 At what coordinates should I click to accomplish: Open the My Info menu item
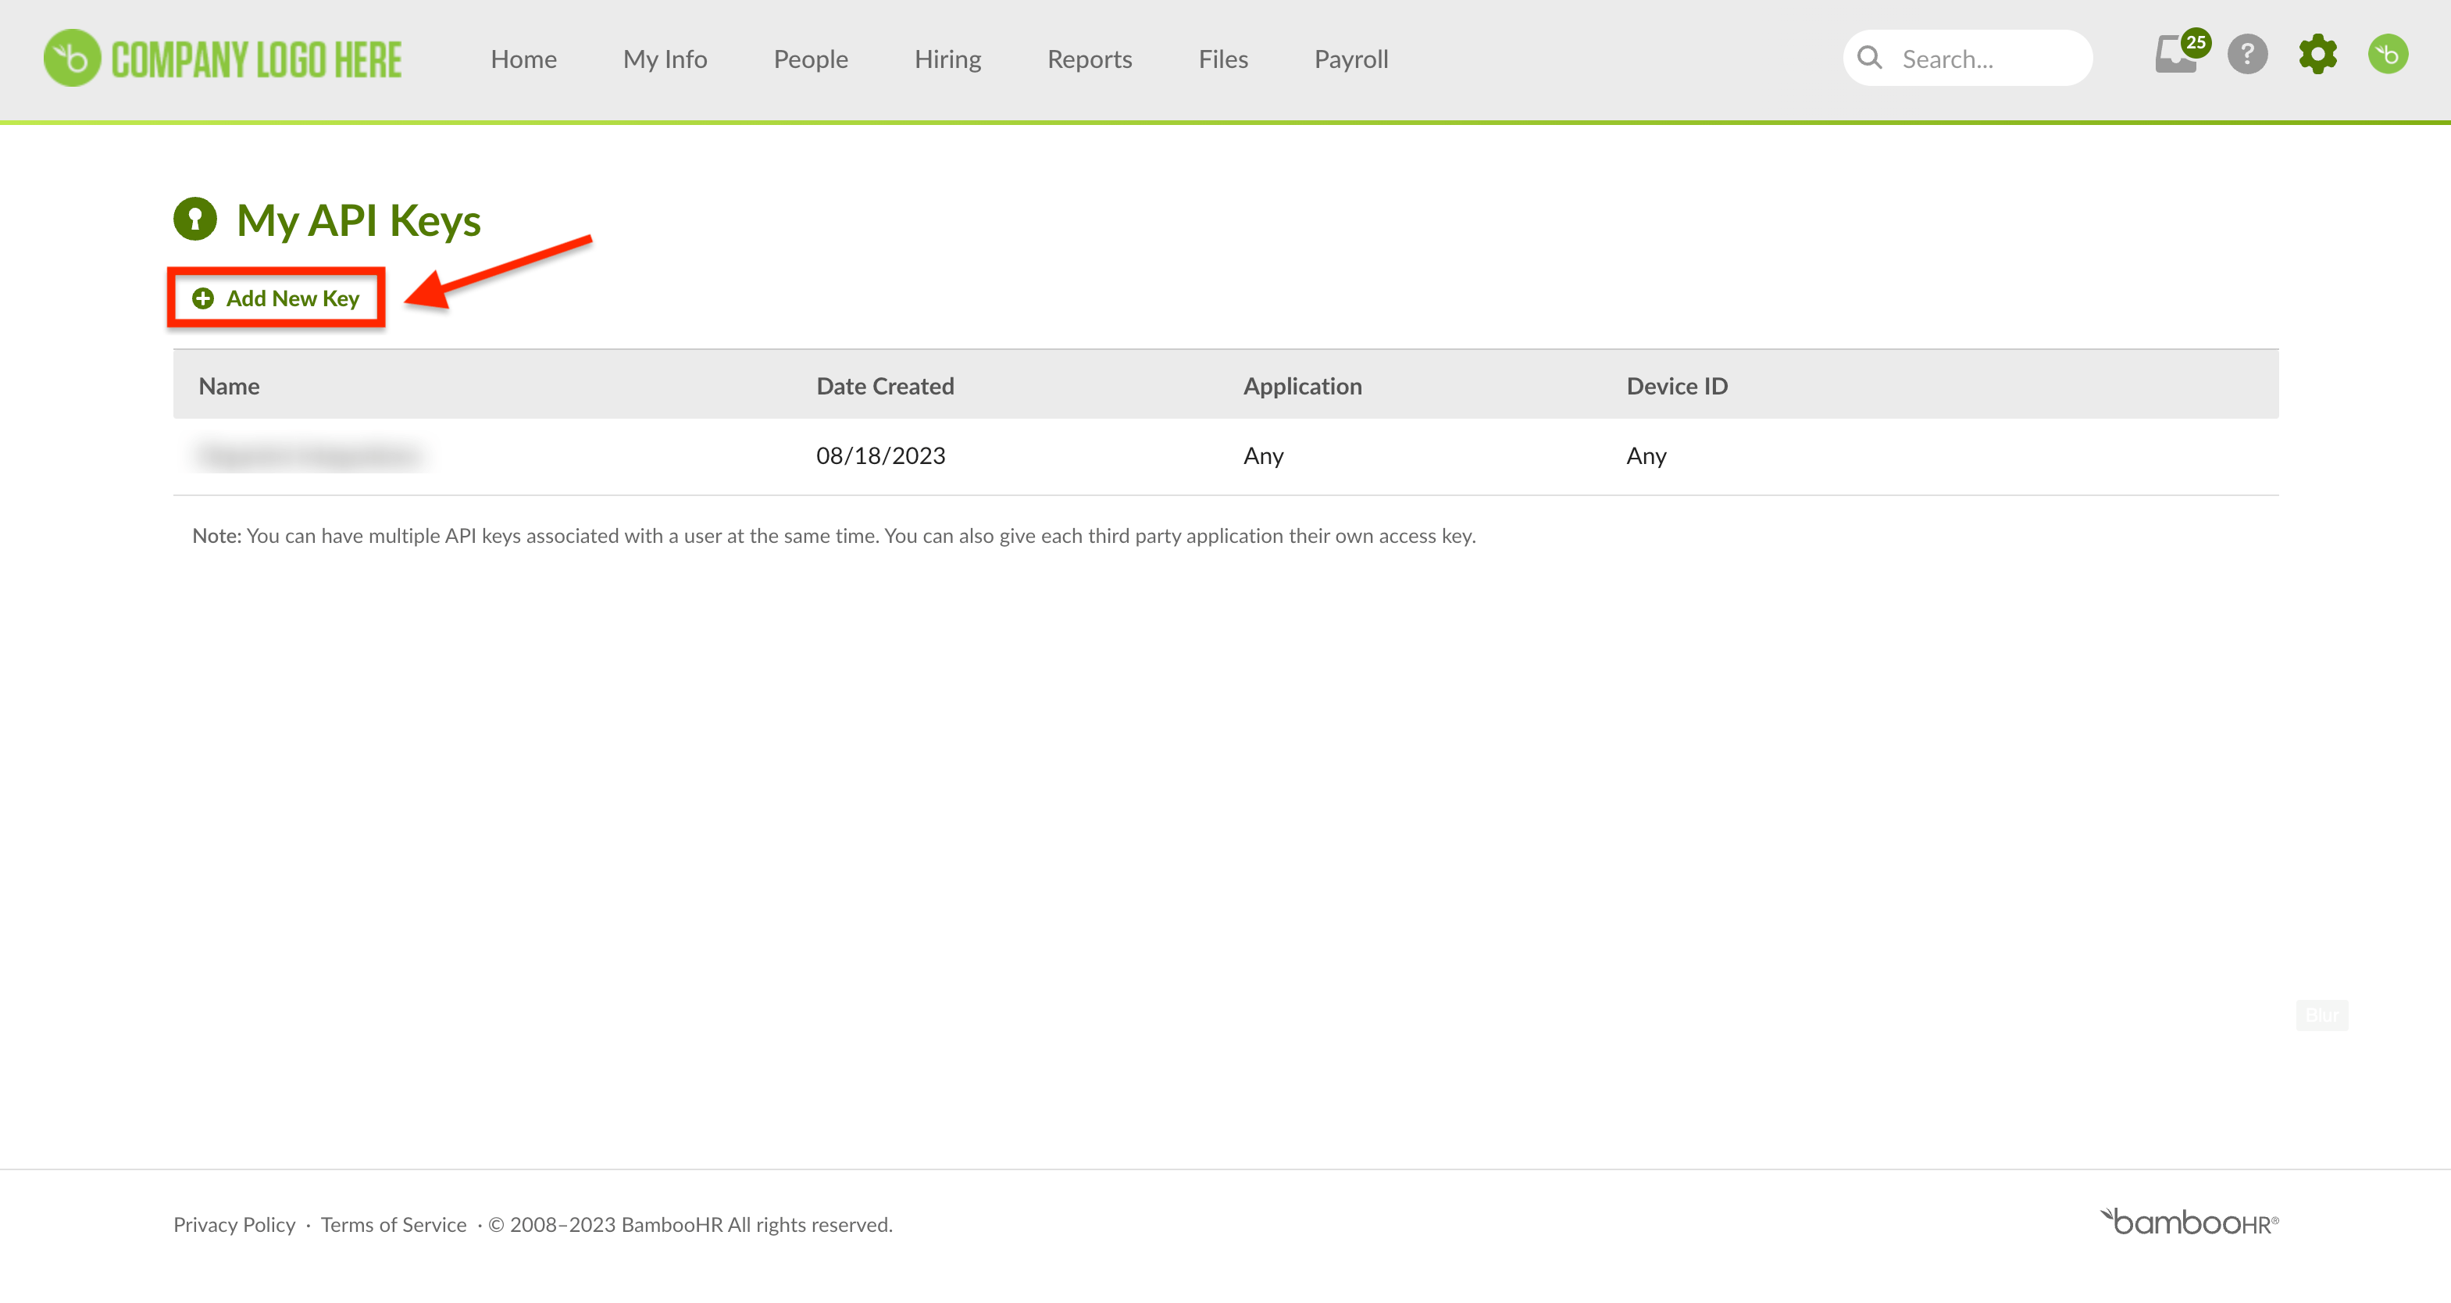pyautogui.click(x=664, y=58)
